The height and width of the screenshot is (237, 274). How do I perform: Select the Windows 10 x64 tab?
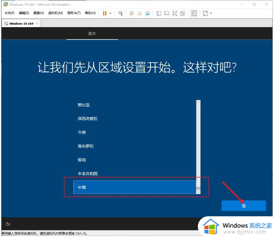click(21, 24)
